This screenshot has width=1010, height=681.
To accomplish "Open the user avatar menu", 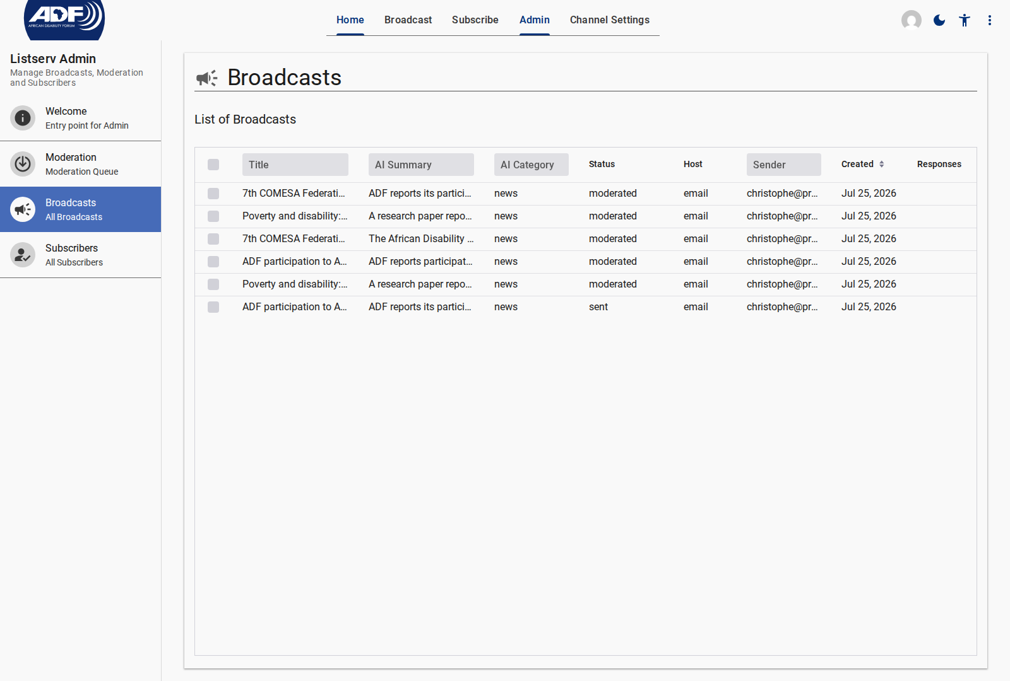I will (x=912, y=20).
